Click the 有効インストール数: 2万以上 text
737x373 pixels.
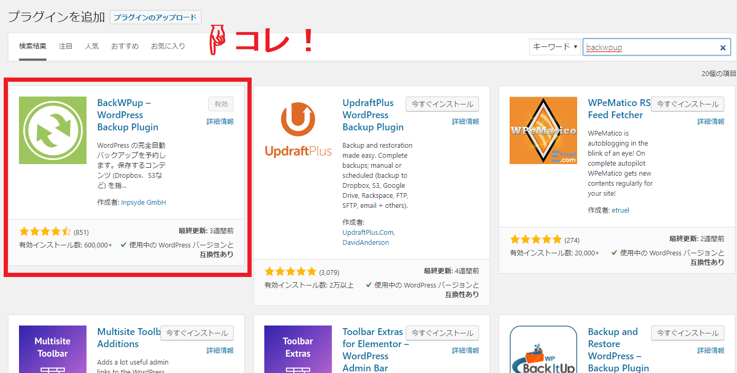(x=309, y=285)
